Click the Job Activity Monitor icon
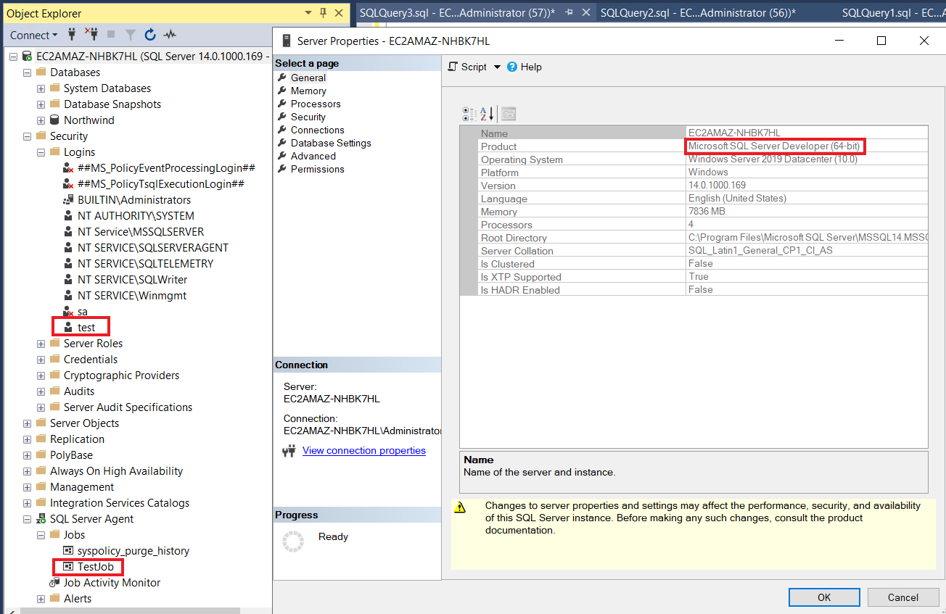Viewport: 946px width, 614px height. point(54,583)
